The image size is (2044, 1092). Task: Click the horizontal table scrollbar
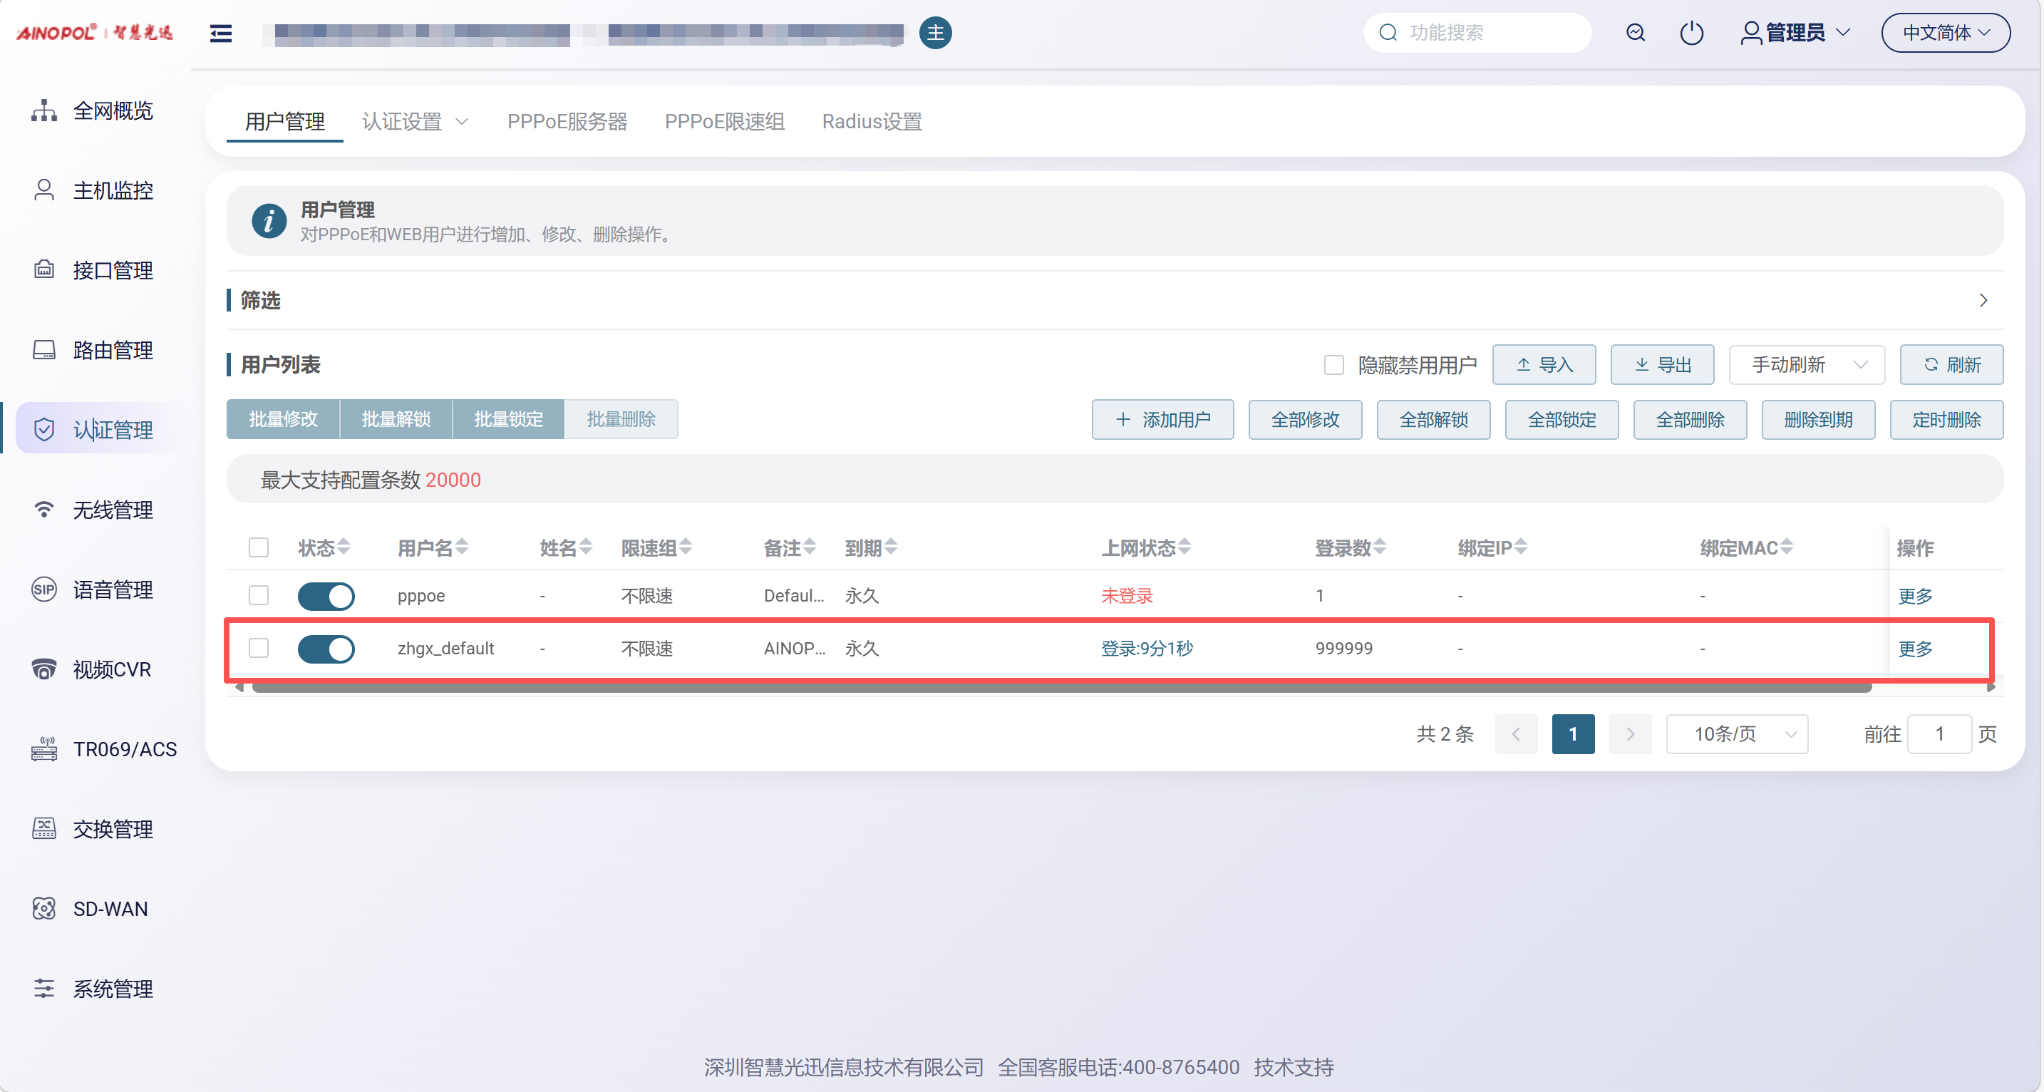[1062, 688]
